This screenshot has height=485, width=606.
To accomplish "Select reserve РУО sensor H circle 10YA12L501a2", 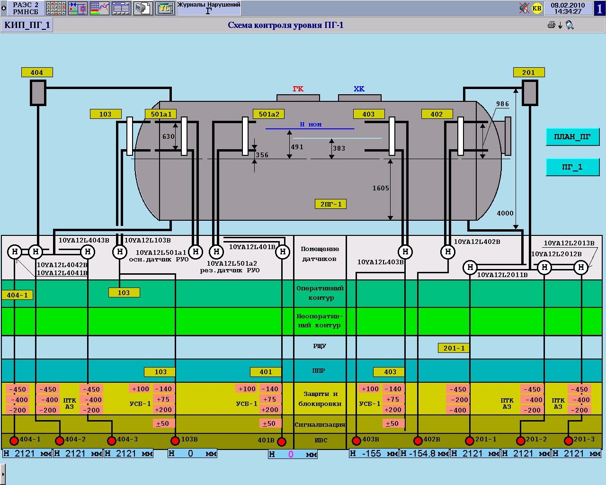I will click(216, 252).
